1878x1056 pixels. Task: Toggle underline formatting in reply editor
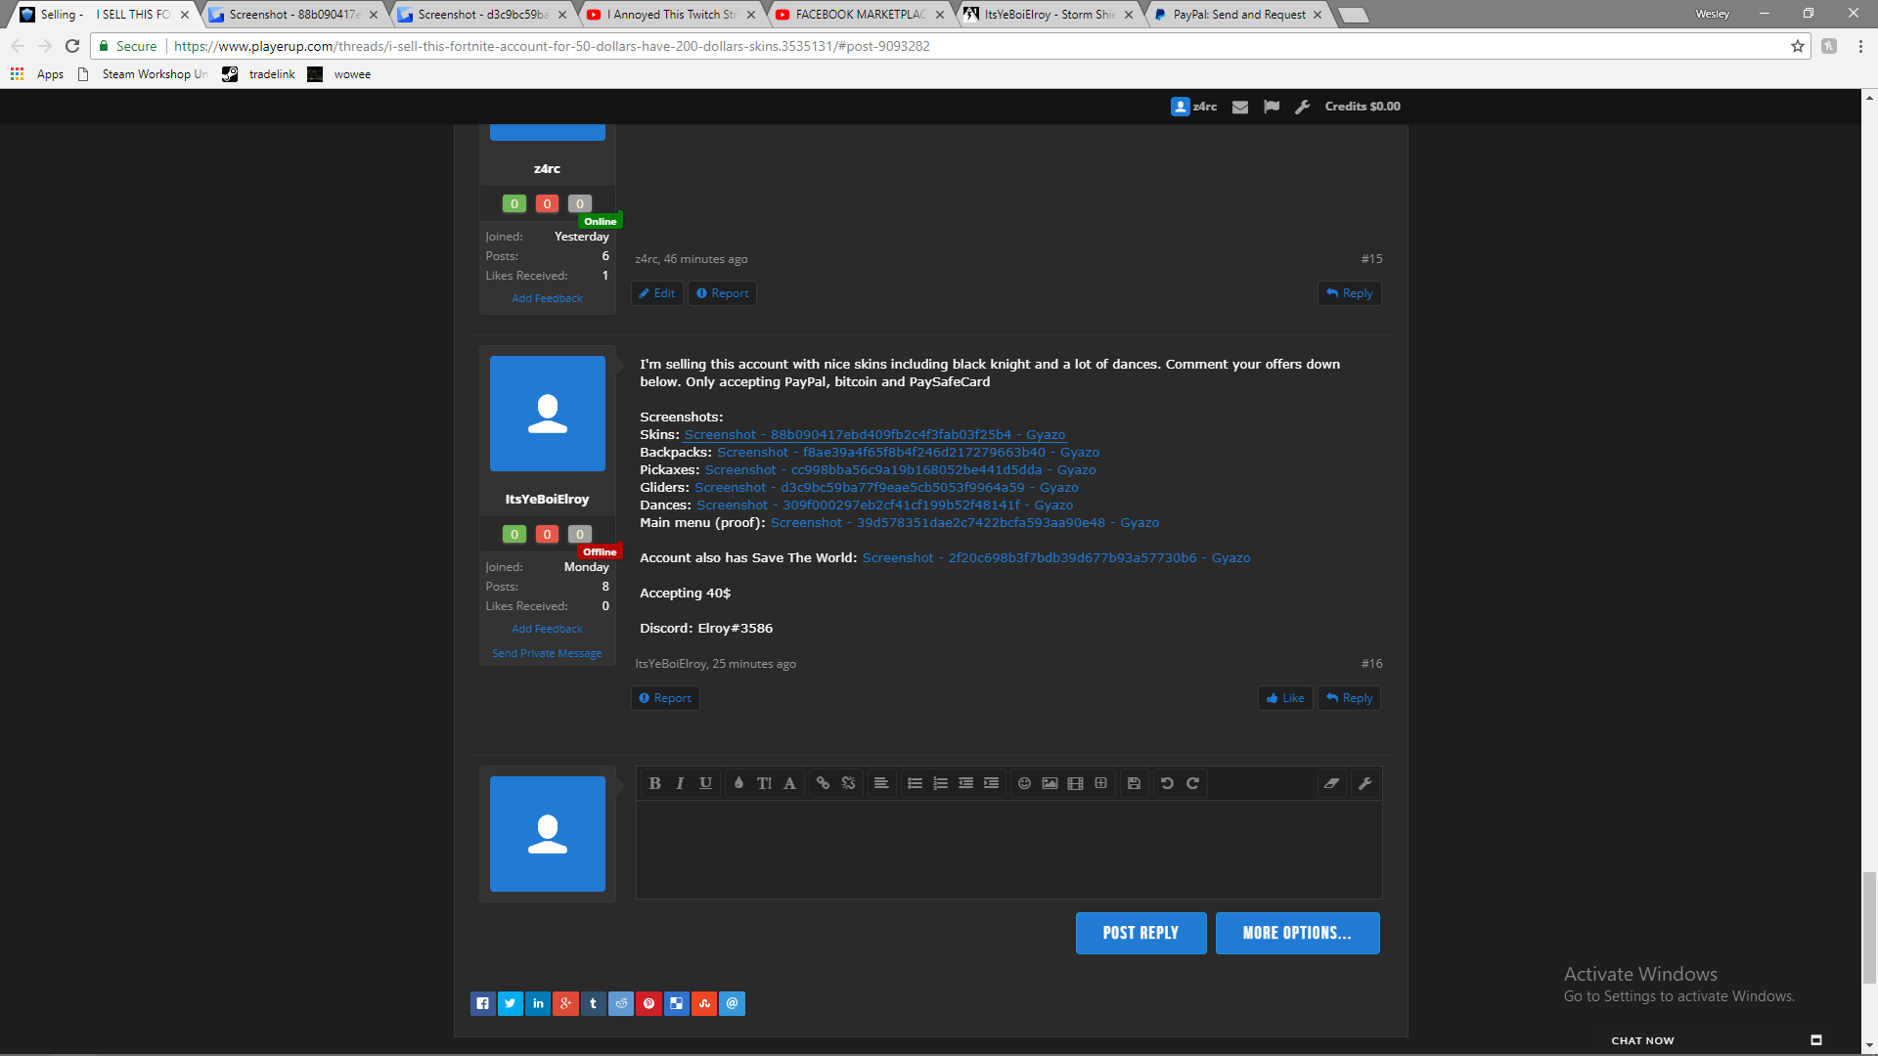point(705,783)
